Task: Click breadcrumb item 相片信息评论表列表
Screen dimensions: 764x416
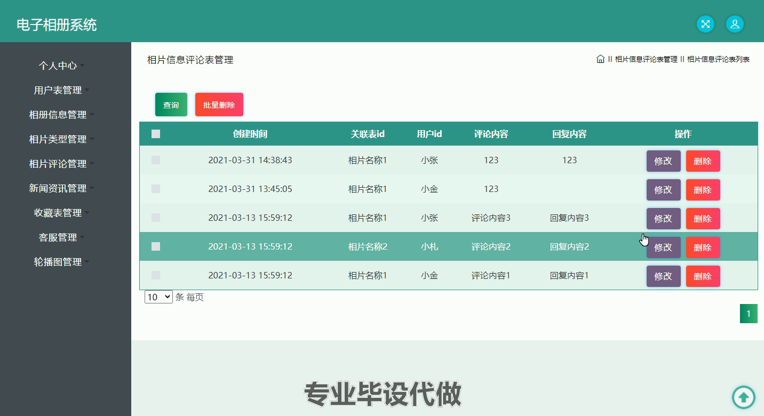Action: pos(718,59)
